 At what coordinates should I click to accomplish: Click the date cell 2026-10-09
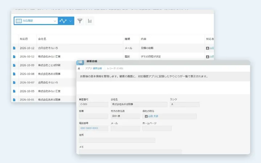[27, 65]
